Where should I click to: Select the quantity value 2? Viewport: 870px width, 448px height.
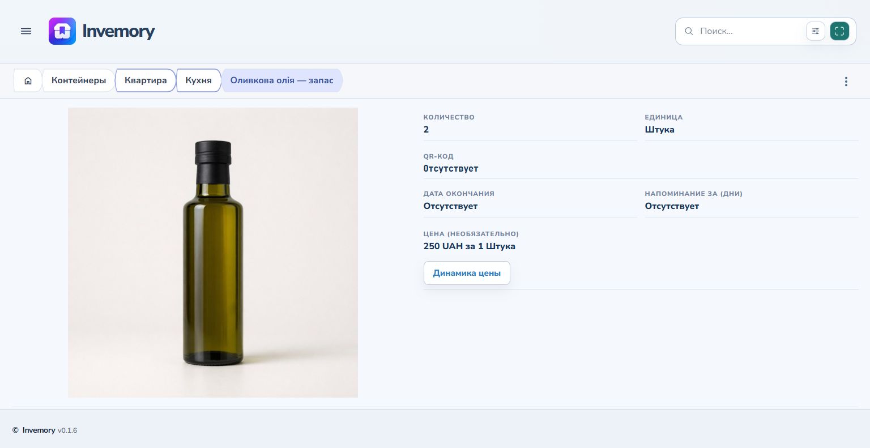[x=426, y=130]
